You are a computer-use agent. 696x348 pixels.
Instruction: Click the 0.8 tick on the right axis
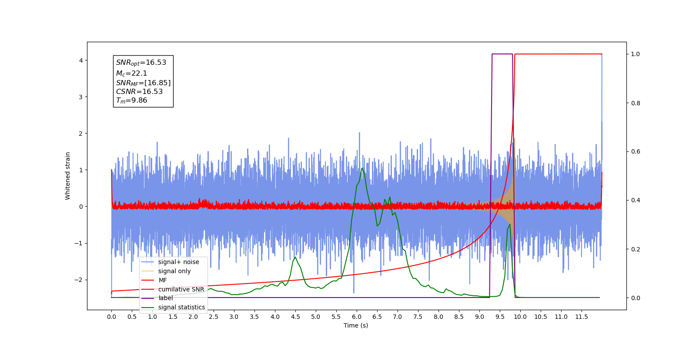636,103
